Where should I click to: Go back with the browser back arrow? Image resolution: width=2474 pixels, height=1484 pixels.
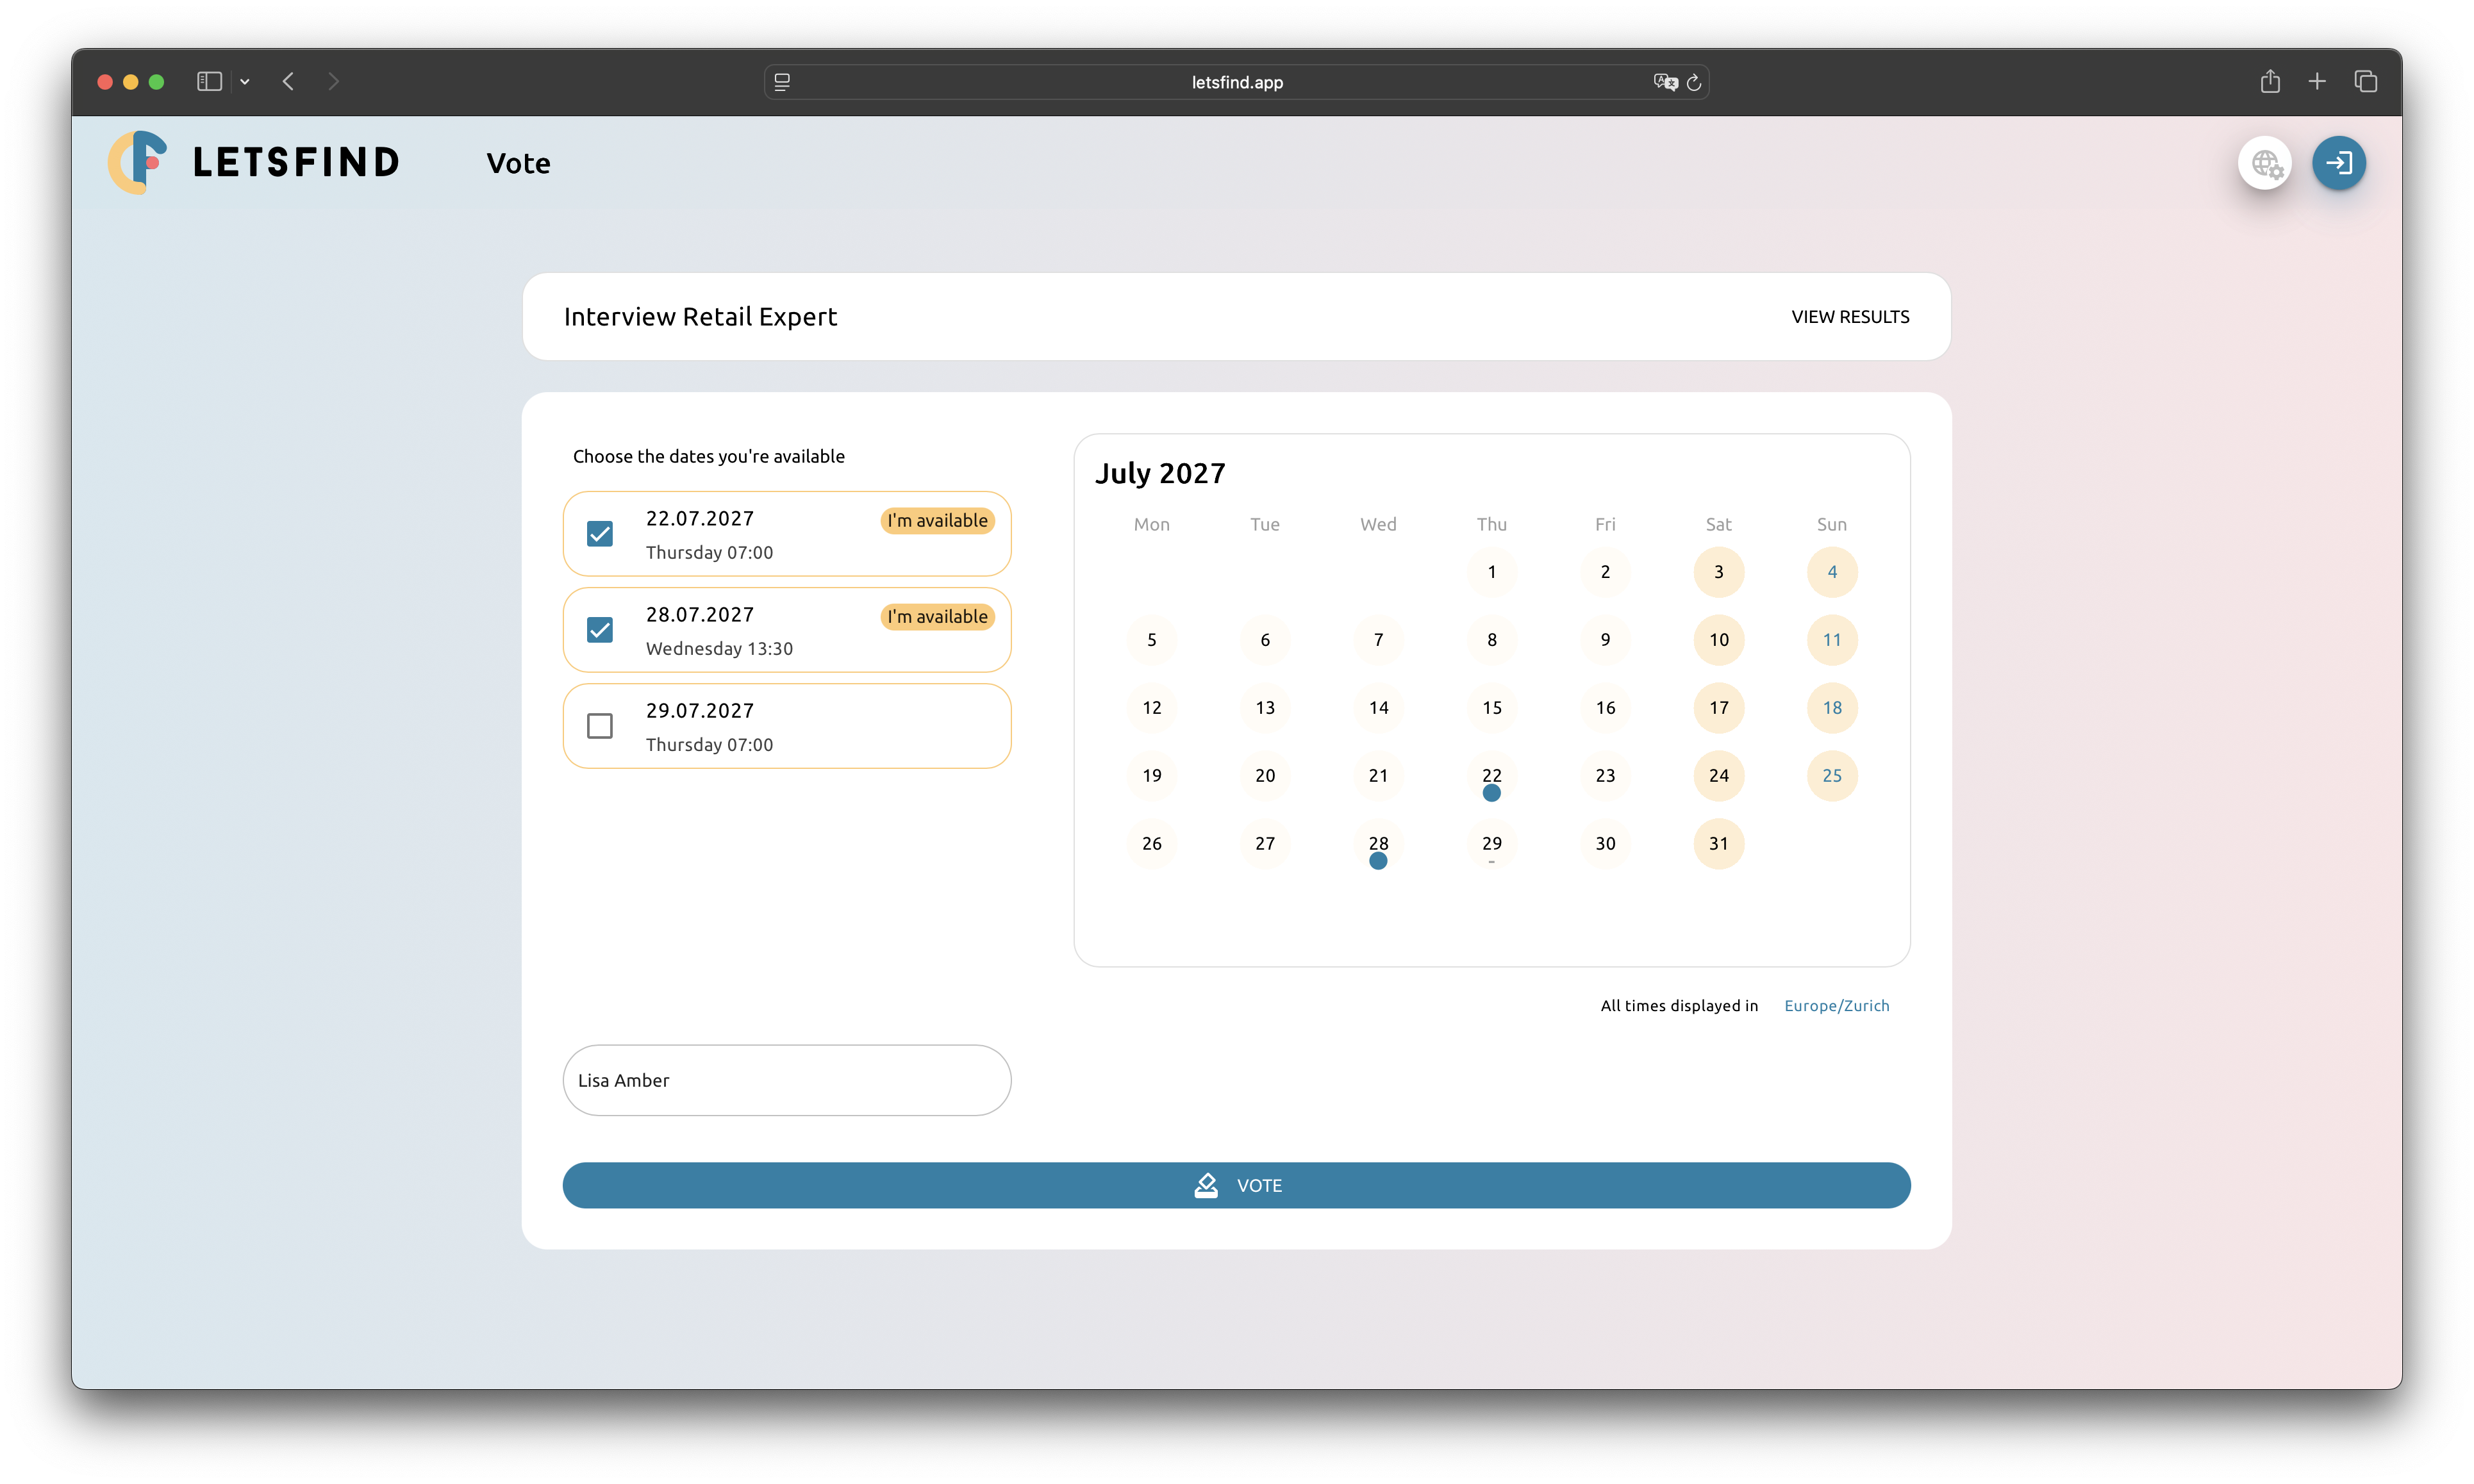[288, 82]
